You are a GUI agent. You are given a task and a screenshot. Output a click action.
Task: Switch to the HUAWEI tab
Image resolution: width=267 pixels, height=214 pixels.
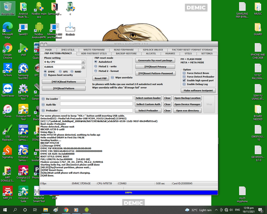click(170, 53)
